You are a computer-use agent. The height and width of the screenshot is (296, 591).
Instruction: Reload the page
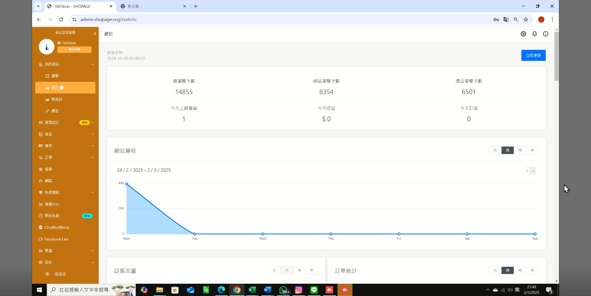click(x=61, y=19)
